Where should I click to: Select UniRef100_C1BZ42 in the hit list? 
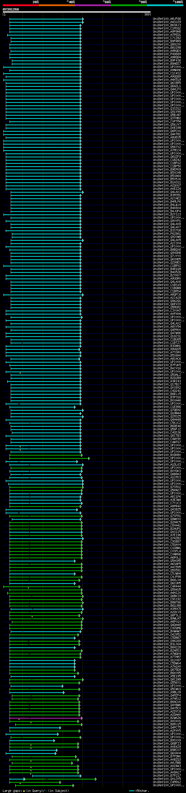pyautogui.click(x=167, y=160)
